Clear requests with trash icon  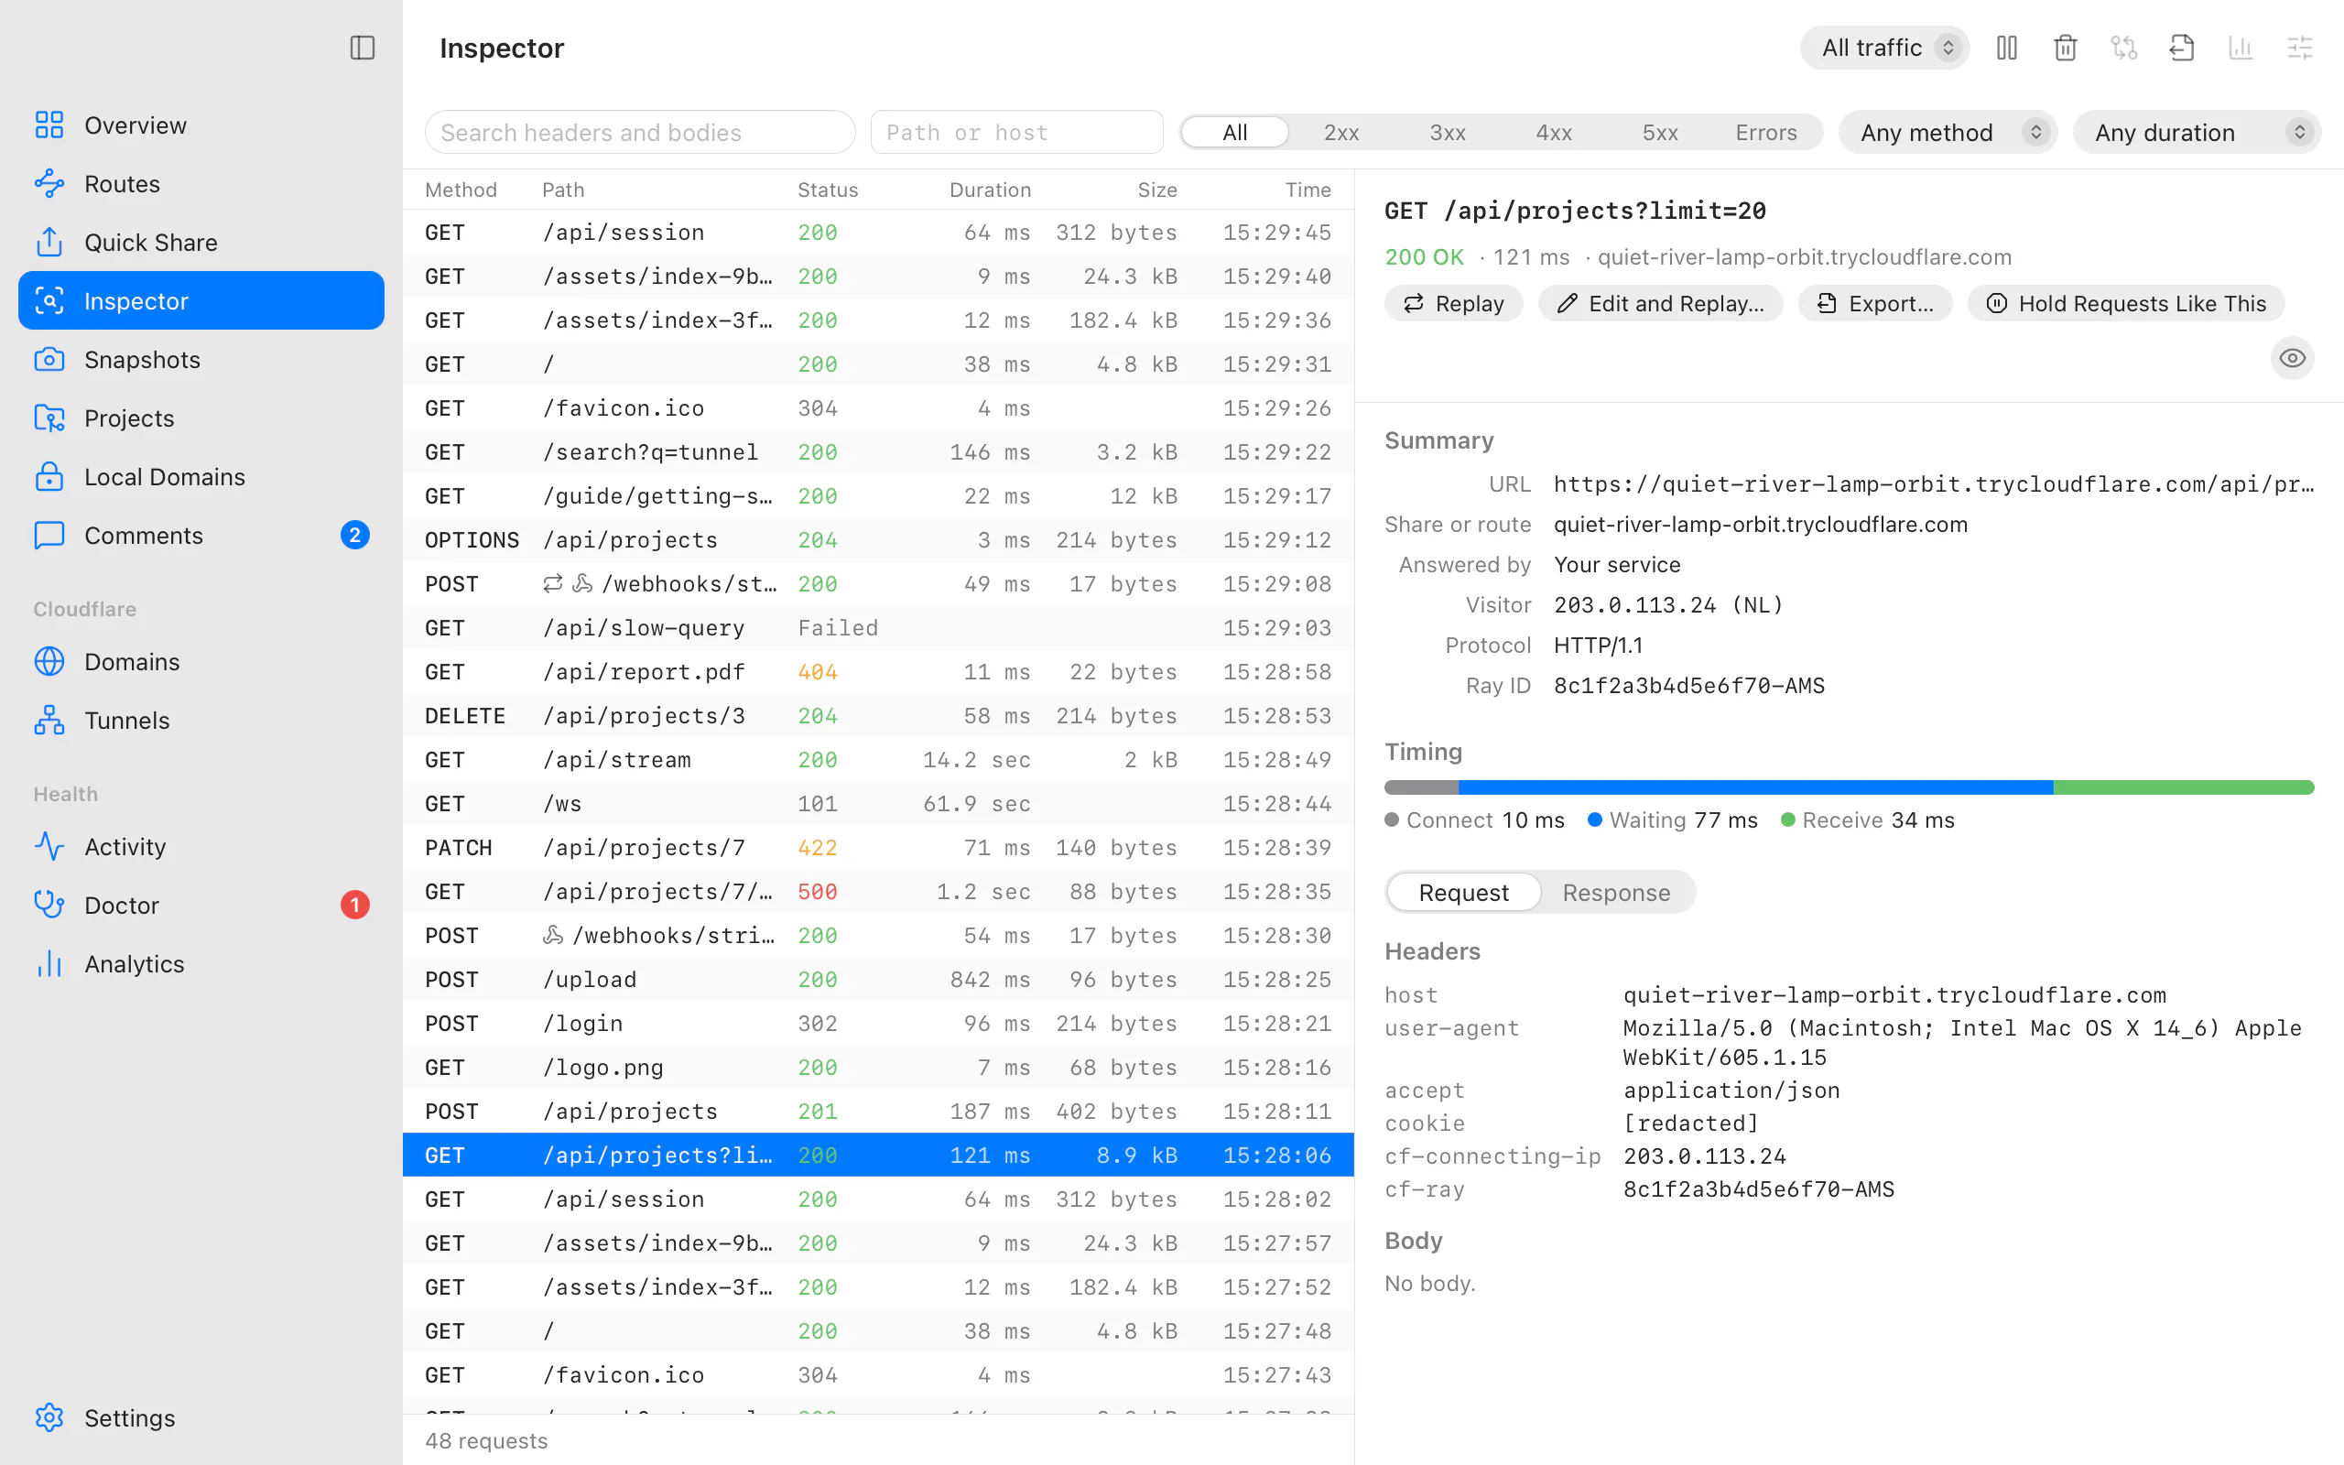click(x=2065, y=48)
